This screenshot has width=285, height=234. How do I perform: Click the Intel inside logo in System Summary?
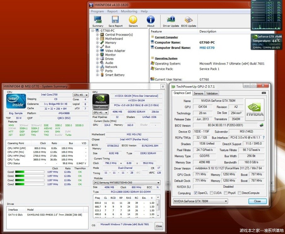(x=16, y=101)
